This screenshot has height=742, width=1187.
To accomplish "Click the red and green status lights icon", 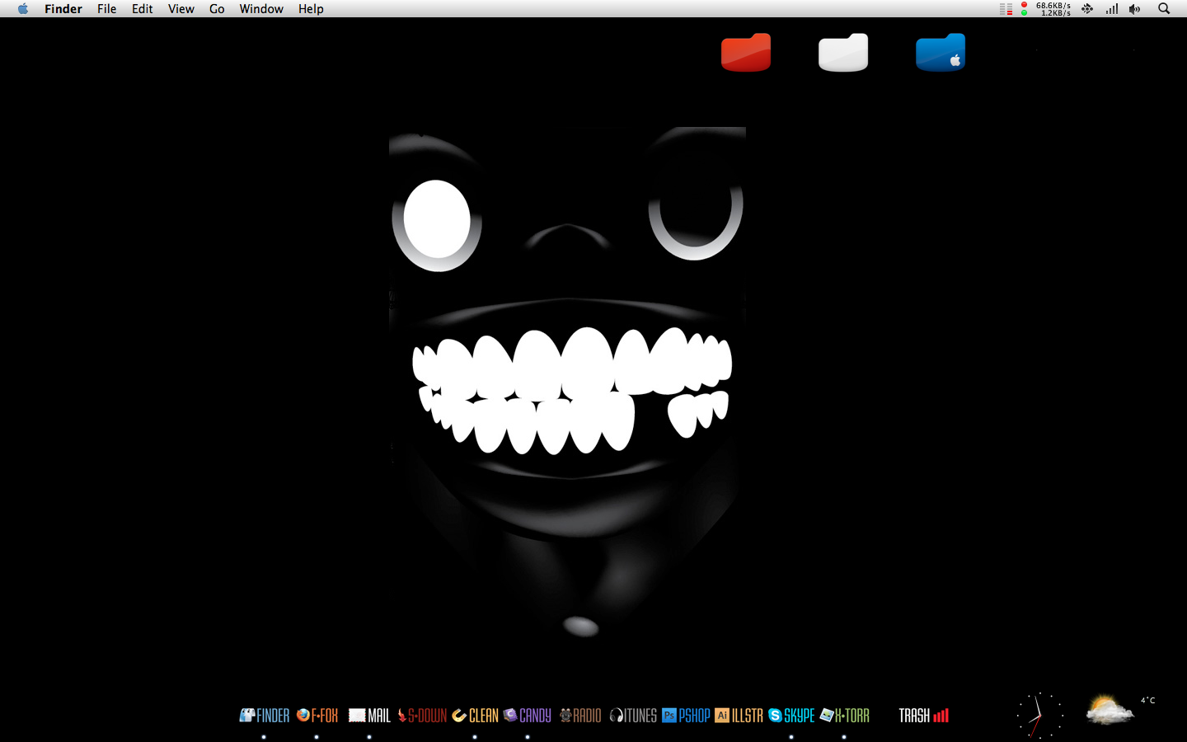I will 1024,9.
